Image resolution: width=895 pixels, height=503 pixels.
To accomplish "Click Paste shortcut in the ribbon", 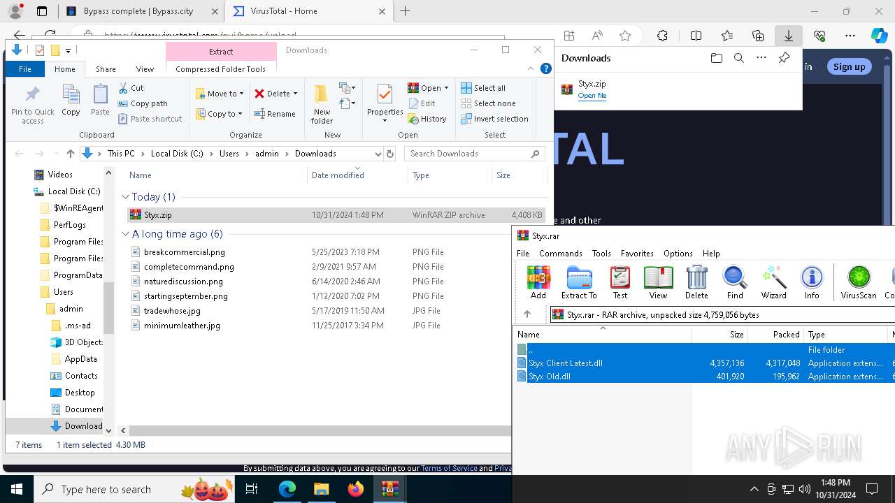I will (150, 119).
